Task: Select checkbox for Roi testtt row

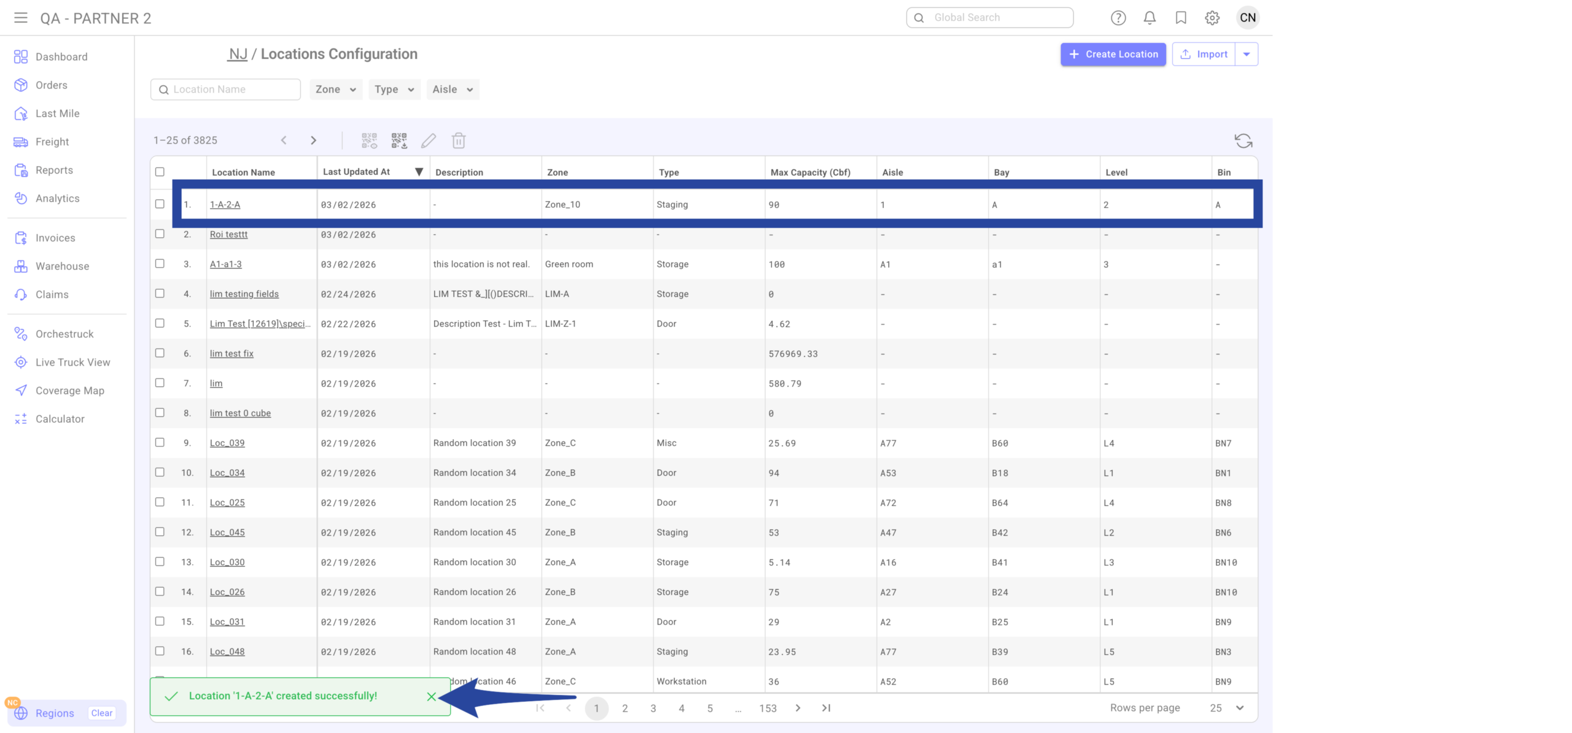Action: click(160, 234)
